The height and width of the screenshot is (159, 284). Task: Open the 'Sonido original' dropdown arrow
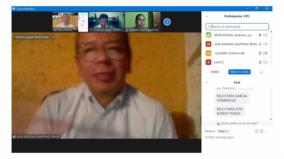pos(53,37)
